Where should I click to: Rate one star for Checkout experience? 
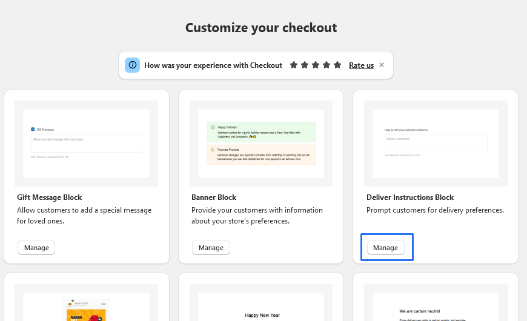294,65
